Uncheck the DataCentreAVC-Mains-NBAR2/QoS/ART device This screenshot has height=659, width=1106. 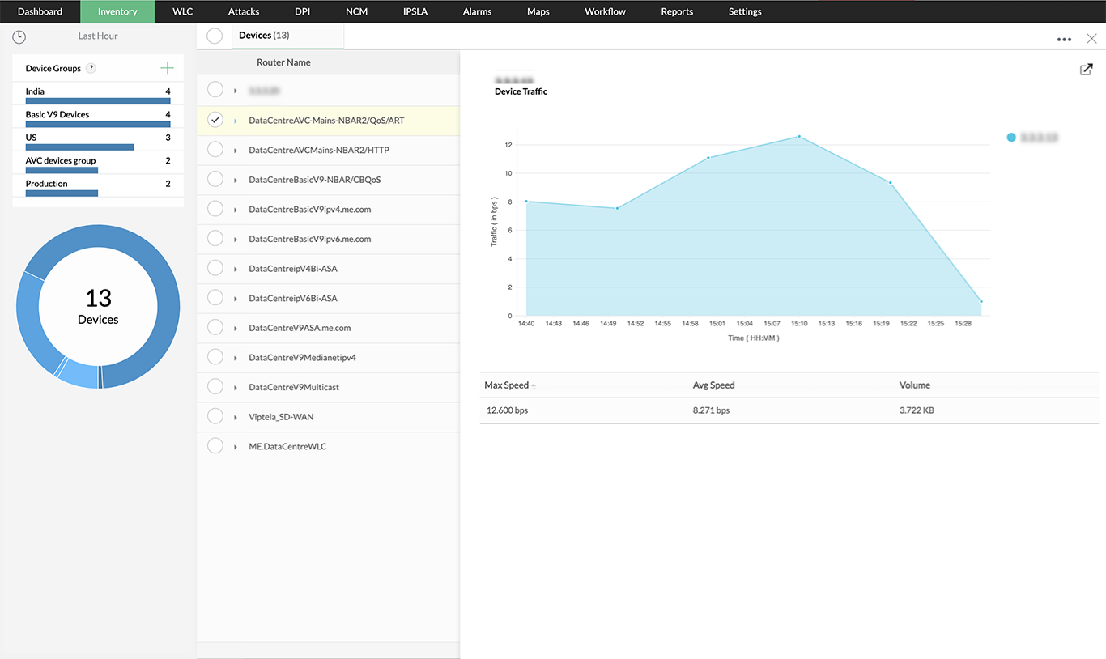pos(215,120)
